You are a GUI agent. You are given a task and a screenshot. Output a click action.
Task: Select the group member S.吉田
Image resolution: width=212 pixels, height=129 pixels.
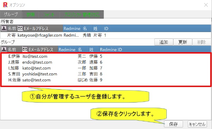click(14, 74)
